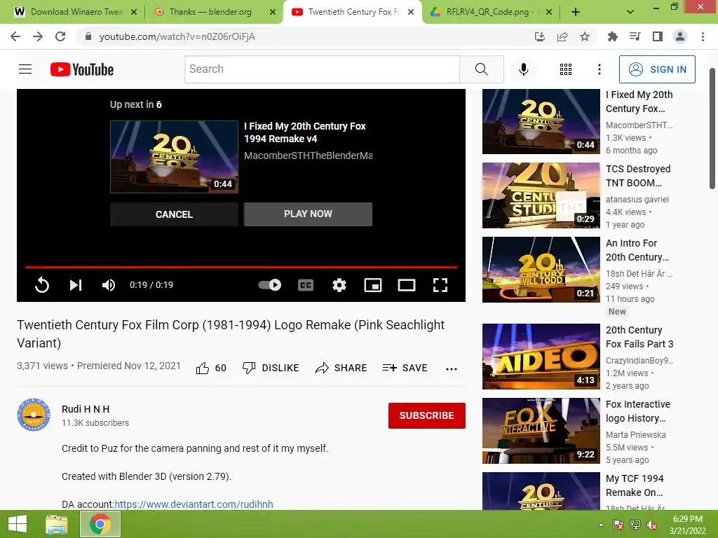
Task: Open YouTube settings three-dot menu
Action: [599, 69]
